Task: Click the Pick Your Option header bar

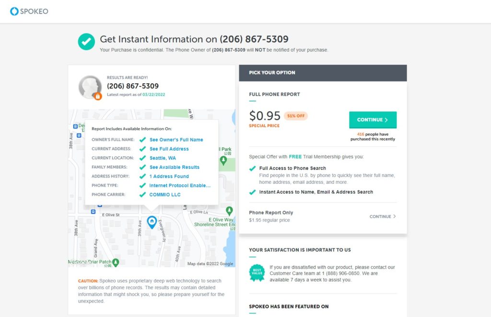Action: (323, 73)
